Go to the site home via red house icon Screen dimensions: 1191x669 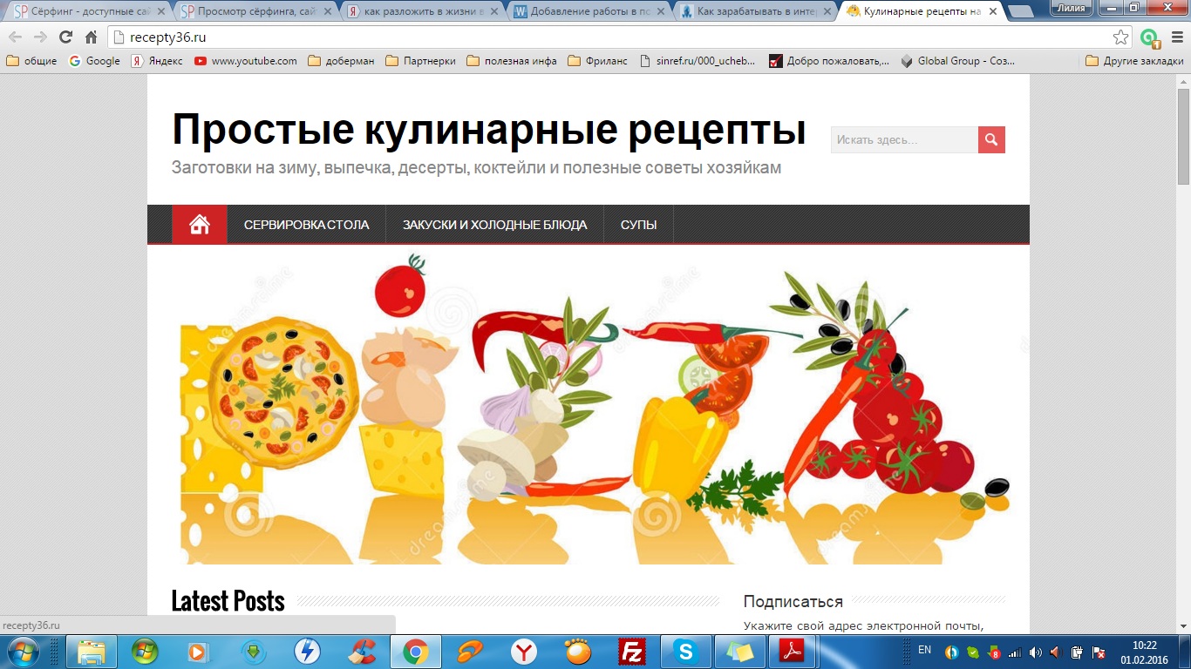(x=200, y=225)
